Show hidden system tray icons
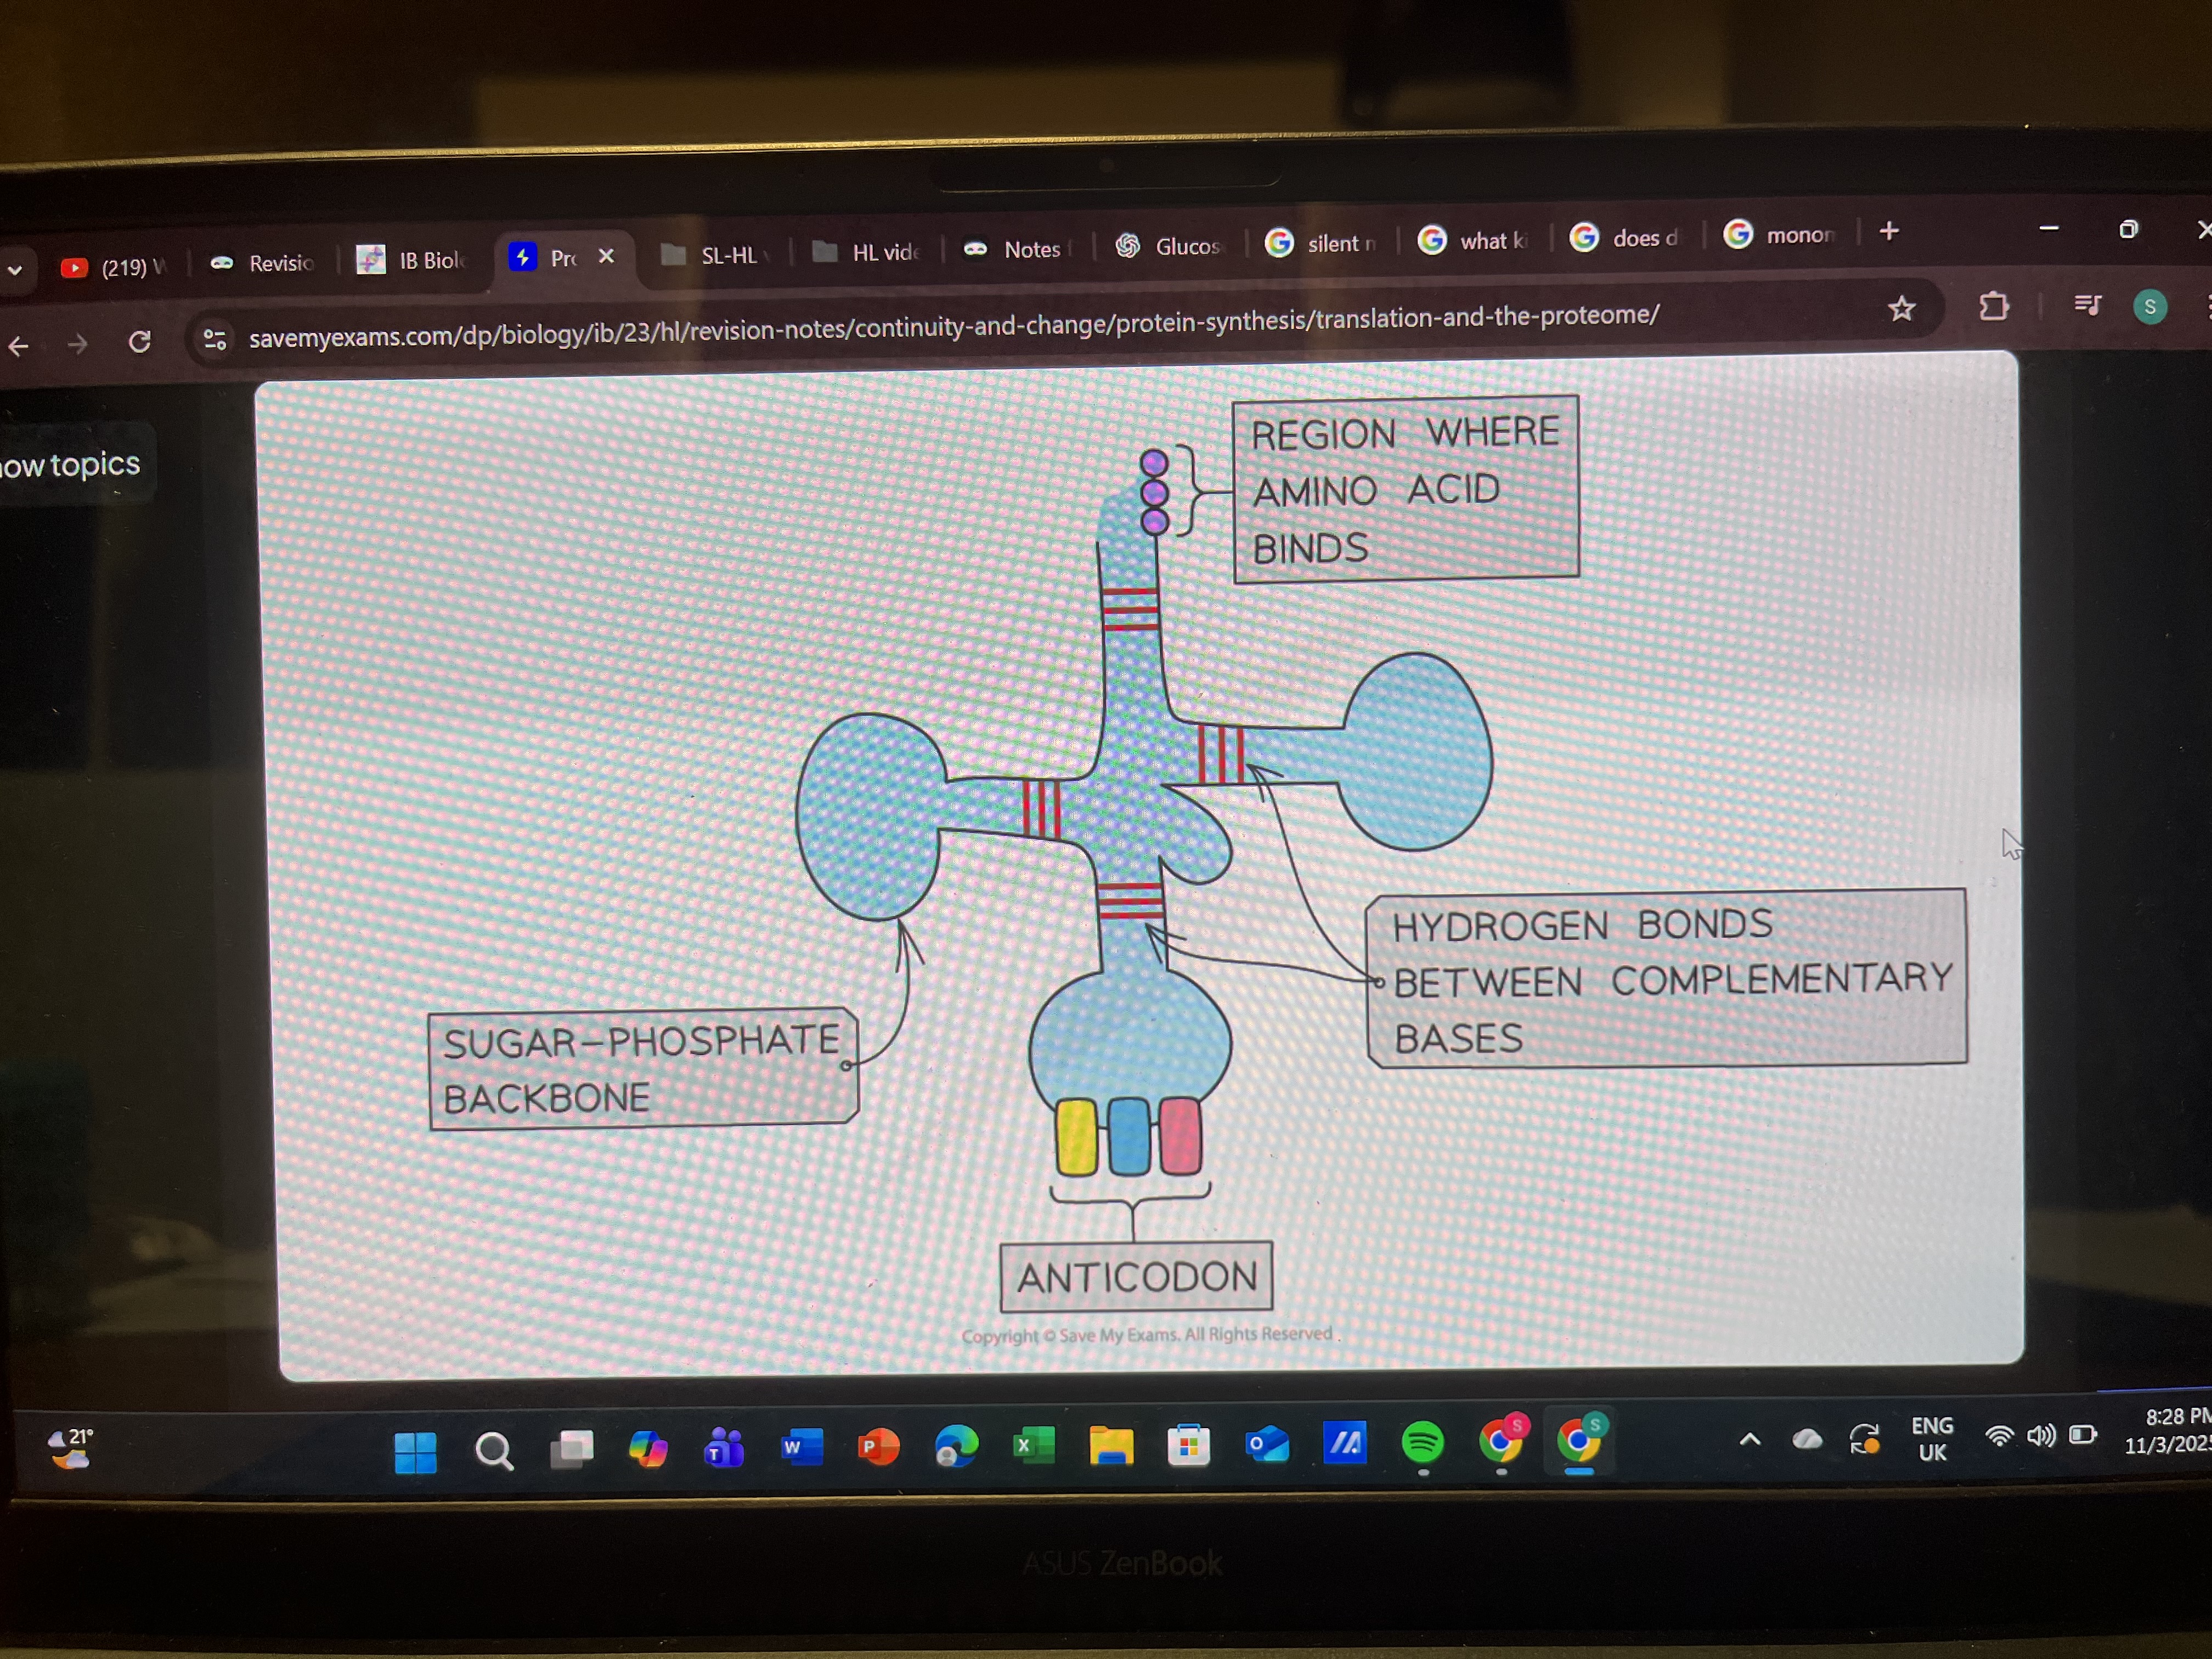The width and height of the screenshot is (2212, 1659). 1750,1440
